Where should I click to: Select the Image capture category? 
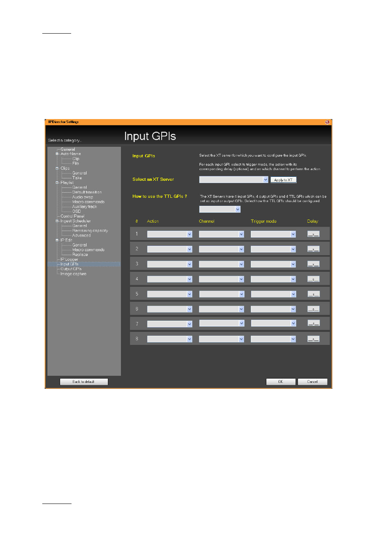coord(73,274)
